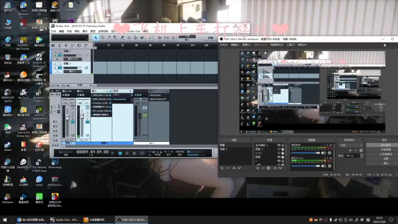Open first menu in Studio One menu bar
This screenshot has width=398, height=224.
[53, 31]
